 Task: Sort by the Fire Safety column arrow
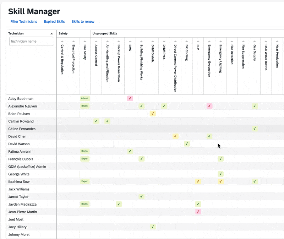click(85, 42)
